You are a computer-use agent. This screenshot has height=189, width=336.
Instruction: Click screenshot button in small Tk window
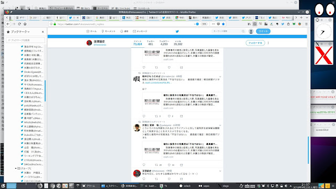[x=322, y=130]
